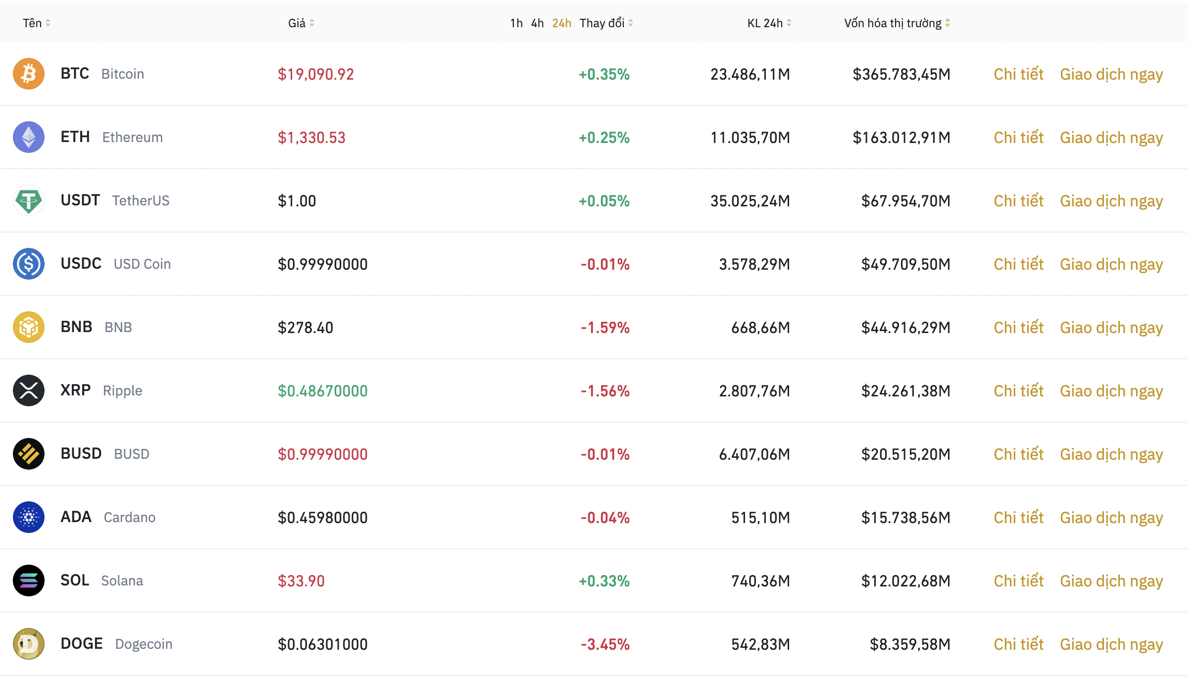
Task: Click XRP price $0.48670000
Action: (x=323, y=391)
